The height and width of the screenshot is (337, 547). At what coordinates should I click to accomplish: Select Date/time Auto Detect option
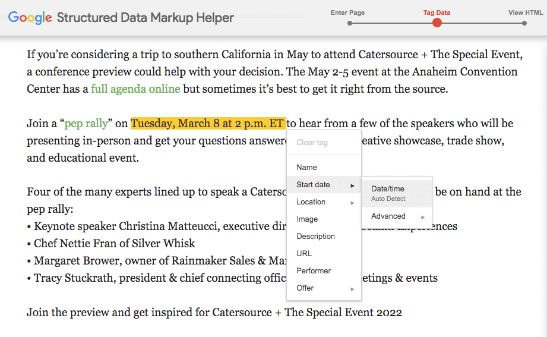(388, 193)
